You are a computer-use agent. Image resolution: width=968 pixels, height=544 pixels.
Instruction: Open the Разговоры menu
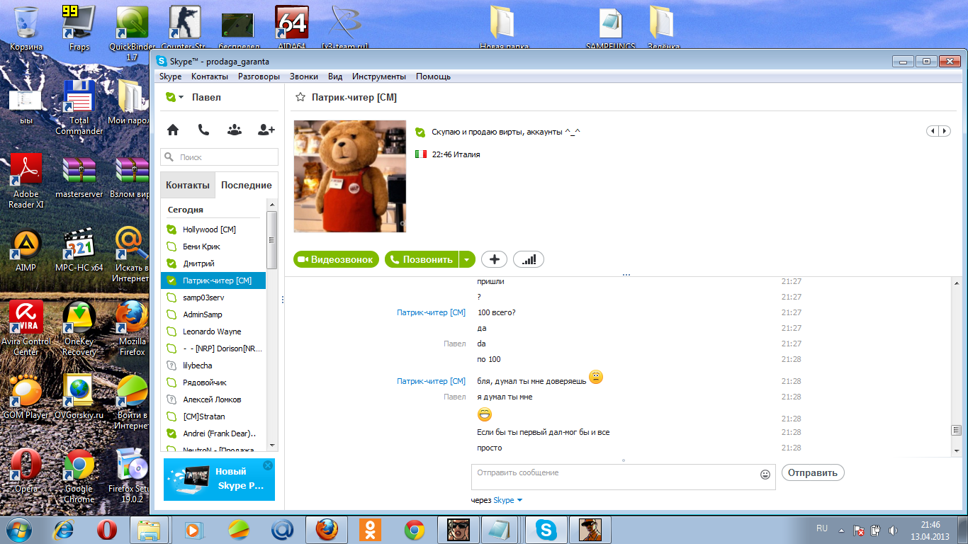click(259, 76)
